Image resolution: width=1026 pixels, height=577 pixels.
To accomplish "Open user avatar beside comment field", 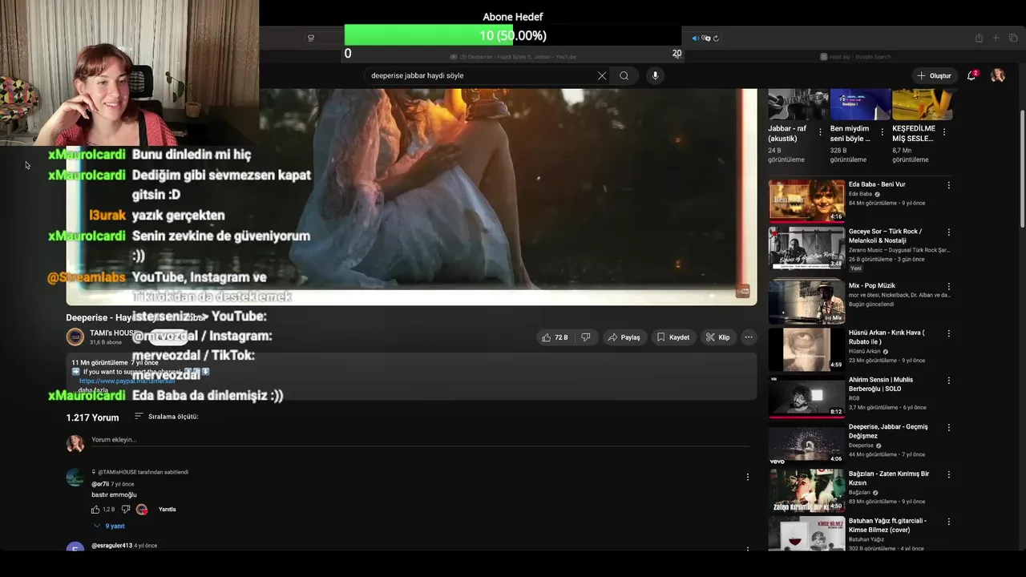I will (75, 443).
